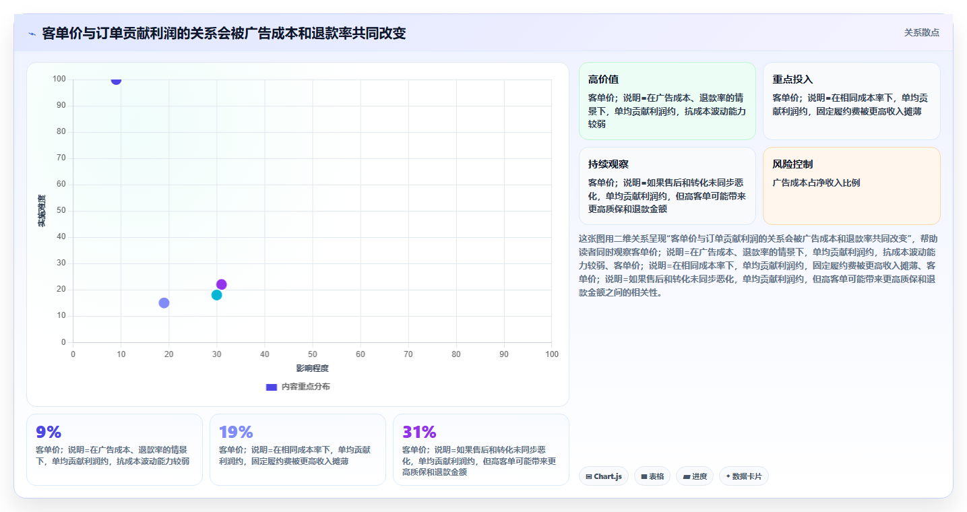Click the 实施难度 y-axis title
The height and width of the screenshot is (512, 967).
[x=42, y=211]
